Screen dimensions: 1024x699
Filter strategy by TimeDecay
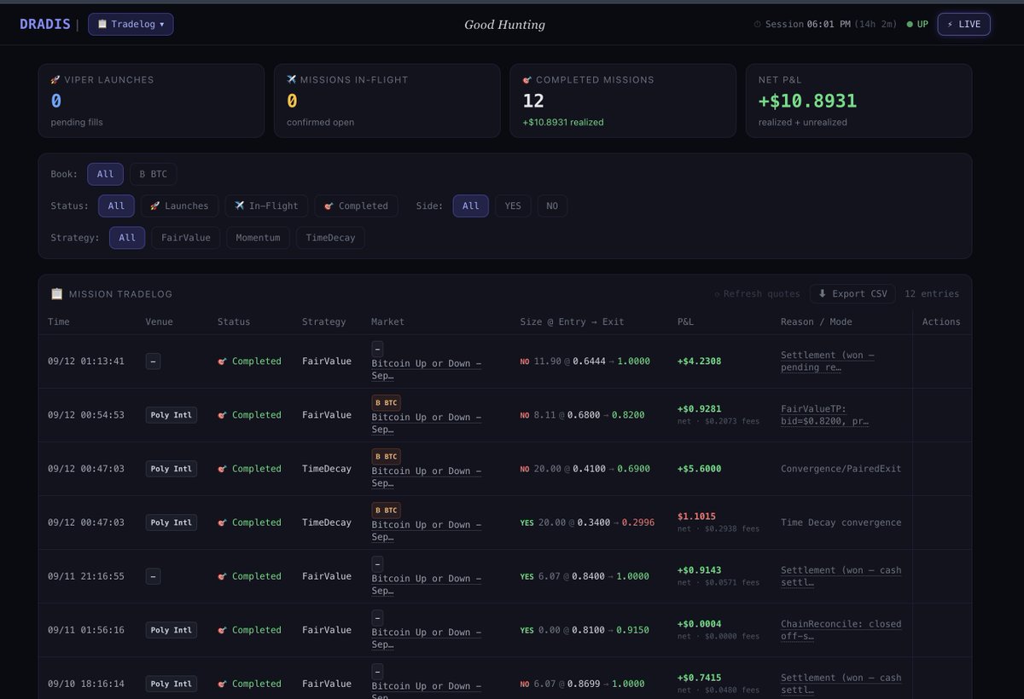pos(330,238)
